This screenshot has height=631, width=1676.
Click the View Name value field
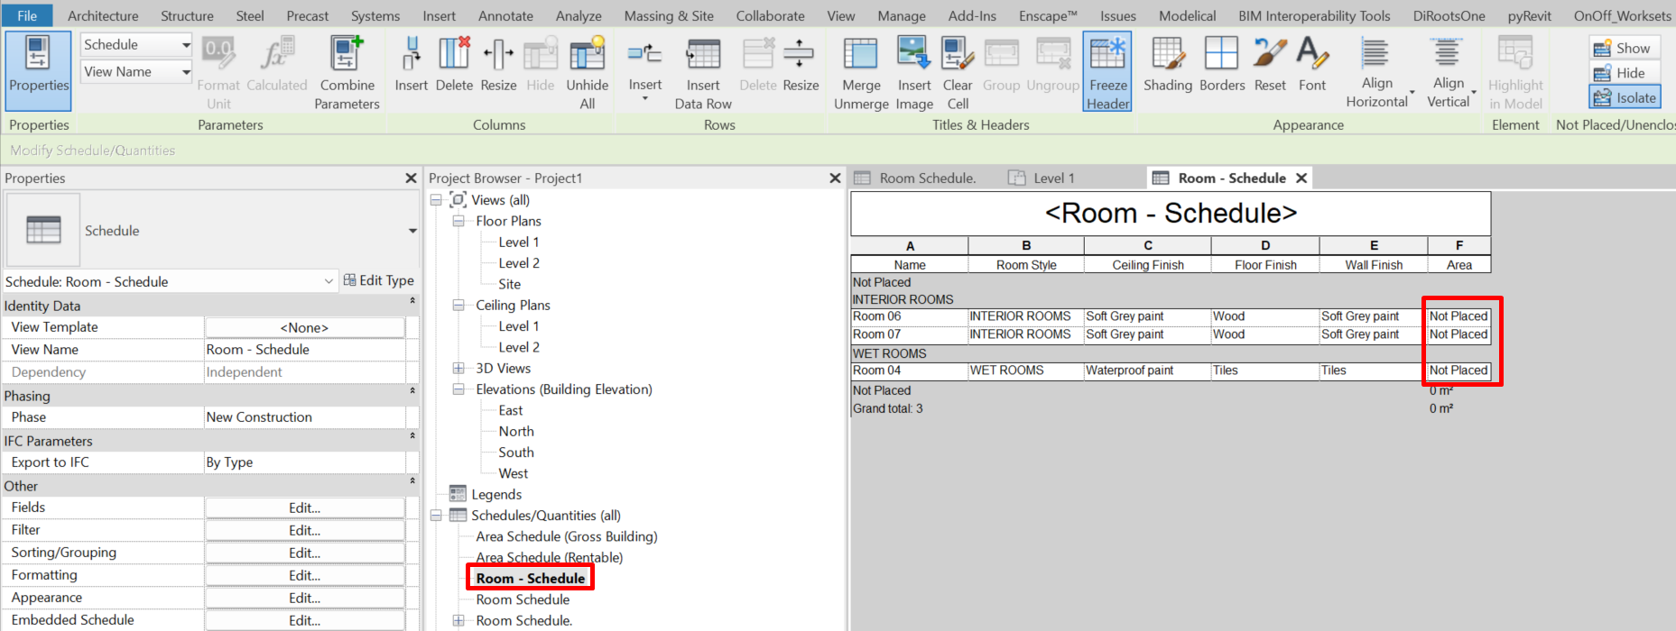pos(305,350)
